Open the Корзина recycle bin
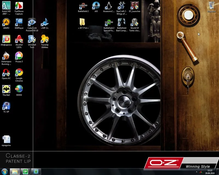Viewport: 219px width, 175px height. pyautogui.click(x=211, y=7)
